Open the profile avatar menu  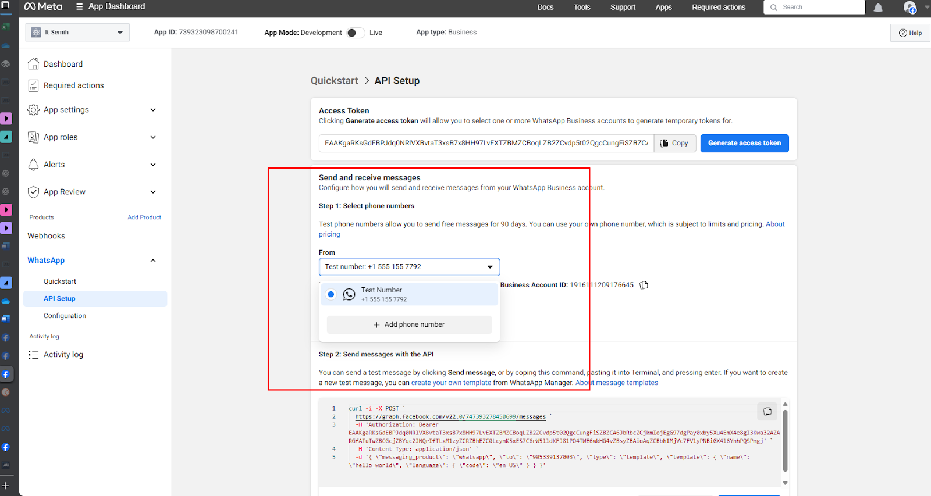(909, 8)
